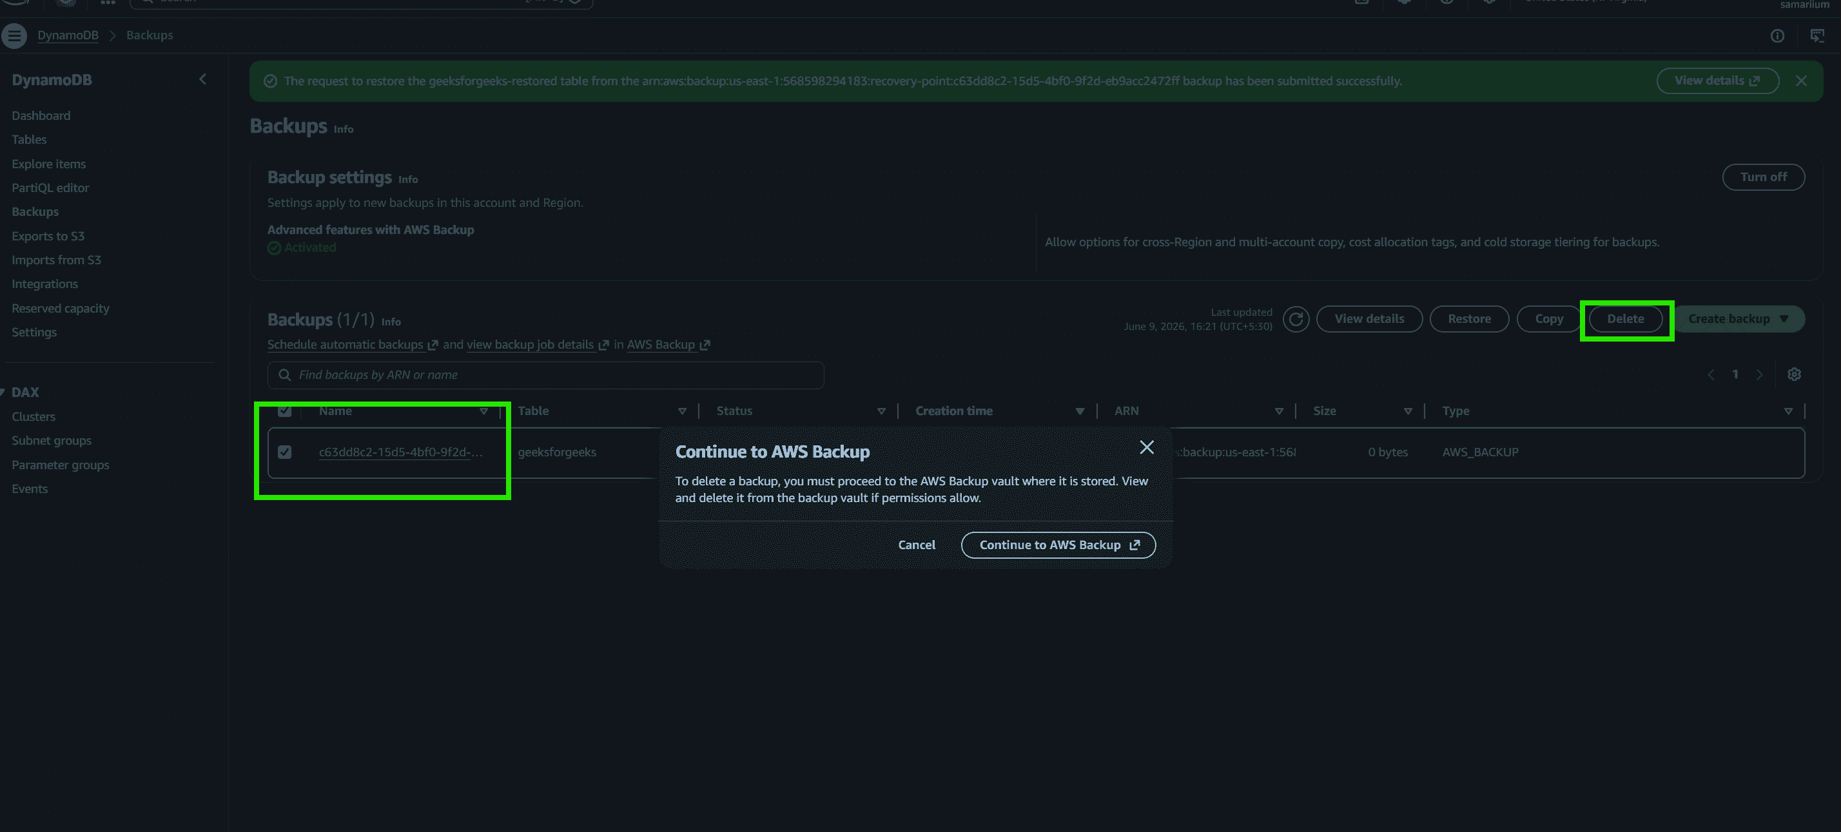
Task: Open Imports from S3 in the sidebar
Action: [x=55, y=260]
